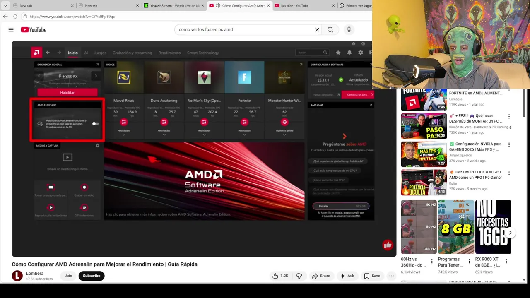
Task: Dislike the video with thumbs down
Action: 299,276
